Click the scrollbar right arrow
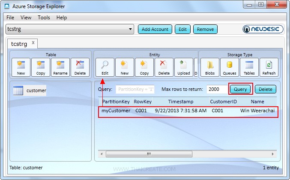Viewport: 290px width, 180px height. 273,154
